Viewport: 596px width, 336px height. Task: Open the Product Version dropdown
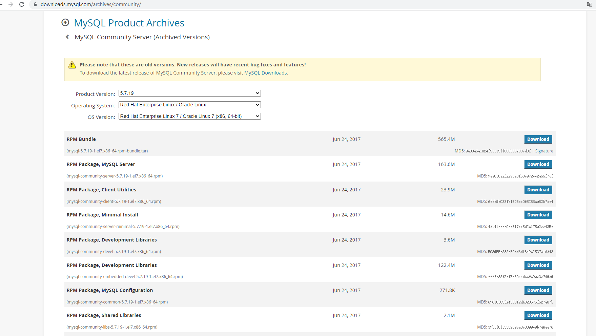tap(189, 93)
